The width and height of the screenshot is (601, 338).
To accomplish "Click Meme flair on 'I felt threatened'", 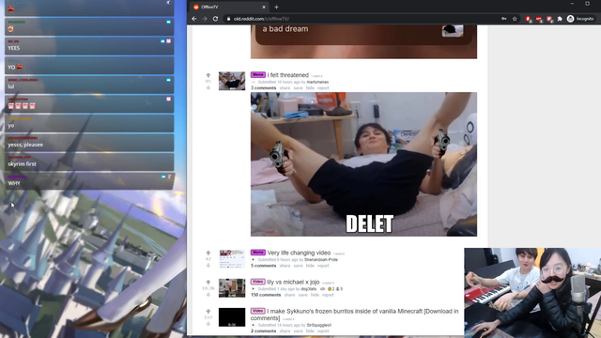I will 258,75.
